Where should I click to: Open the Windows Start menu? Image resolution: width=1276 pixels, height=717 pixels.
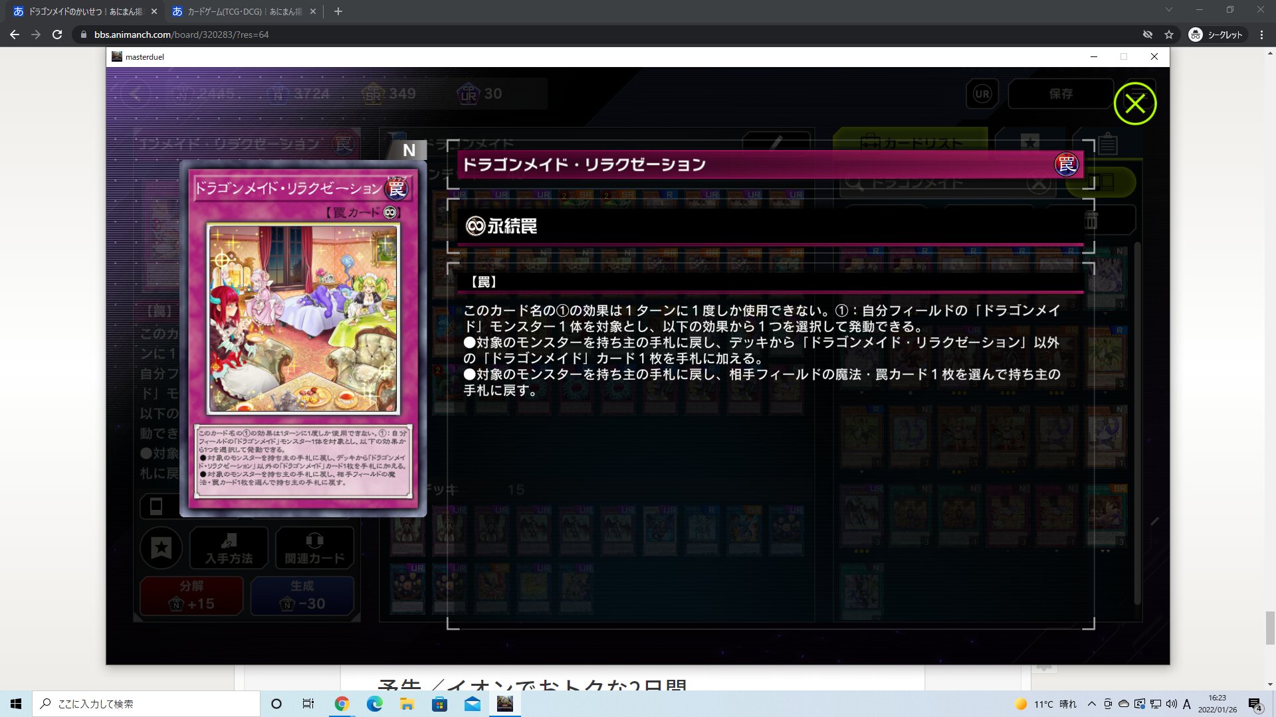(16, 704)
